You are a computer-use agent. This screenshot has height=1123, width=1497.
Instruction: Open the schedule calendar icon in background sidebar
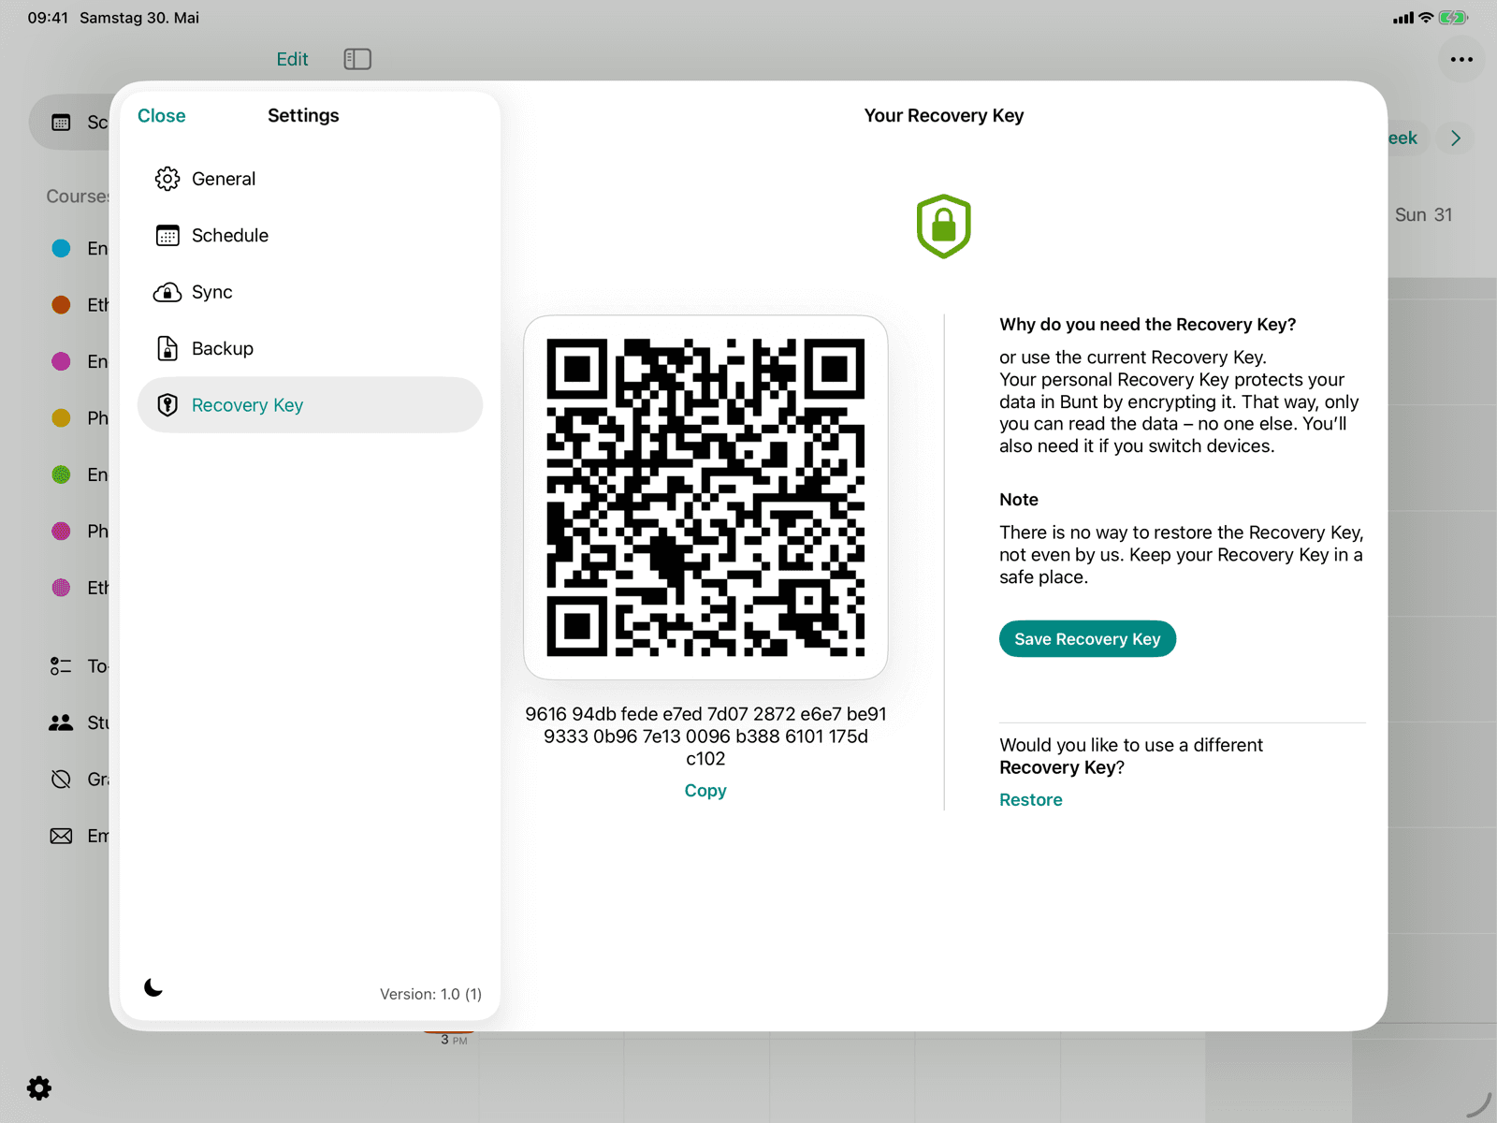(61, 123)
